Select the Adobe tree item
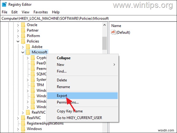177x133 pixels. [37, 47]
